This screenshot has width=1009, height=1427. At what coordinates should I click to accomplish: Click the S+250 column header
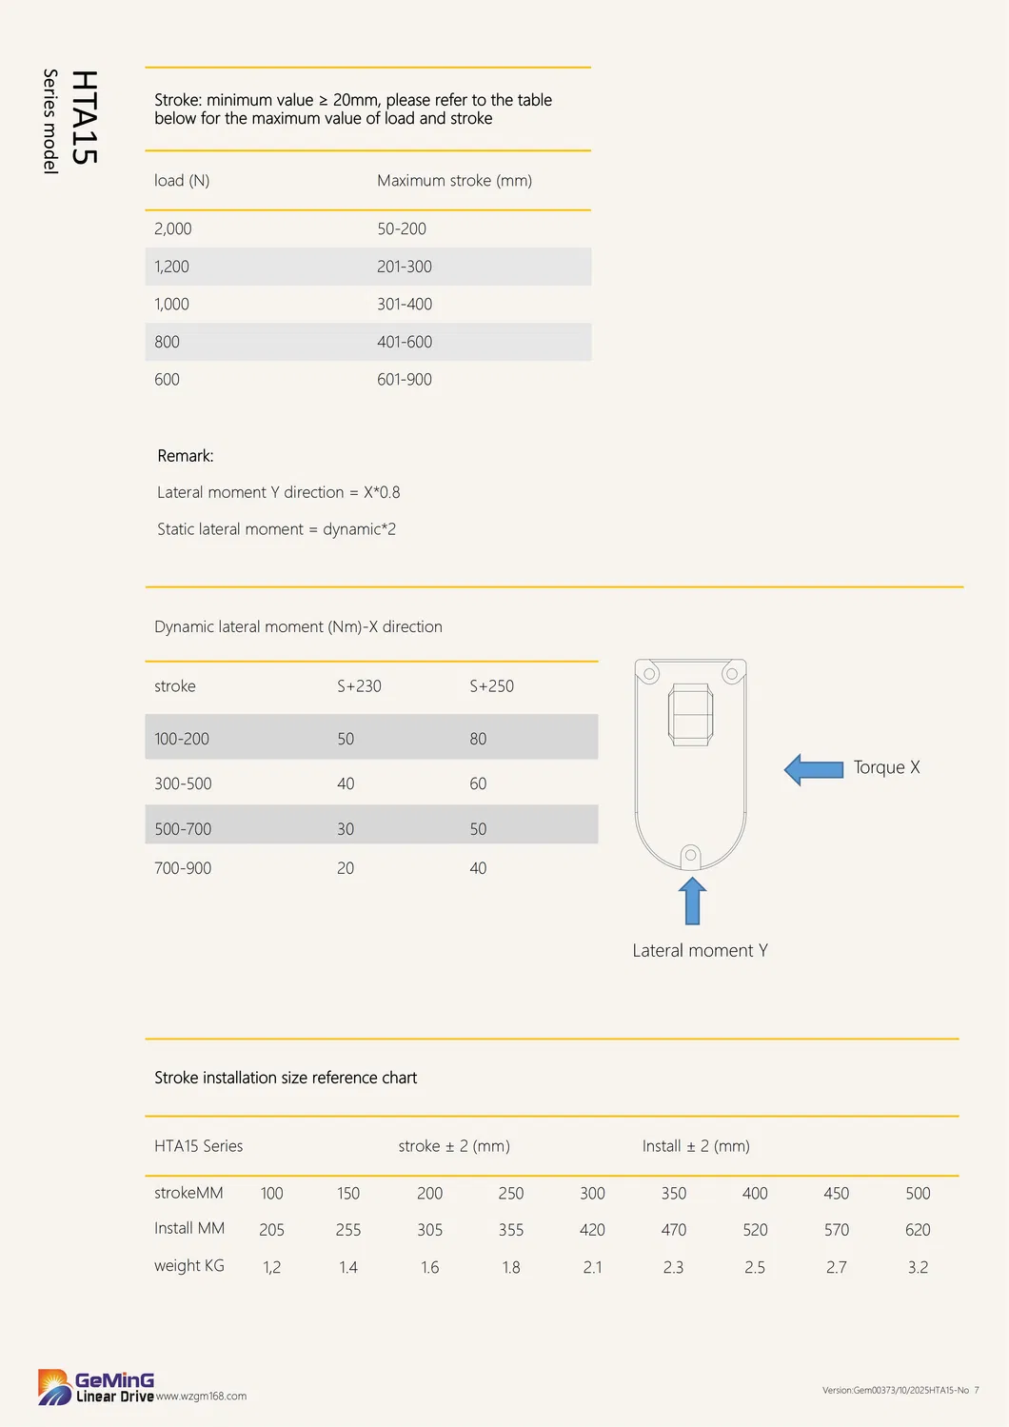(491, 686)
